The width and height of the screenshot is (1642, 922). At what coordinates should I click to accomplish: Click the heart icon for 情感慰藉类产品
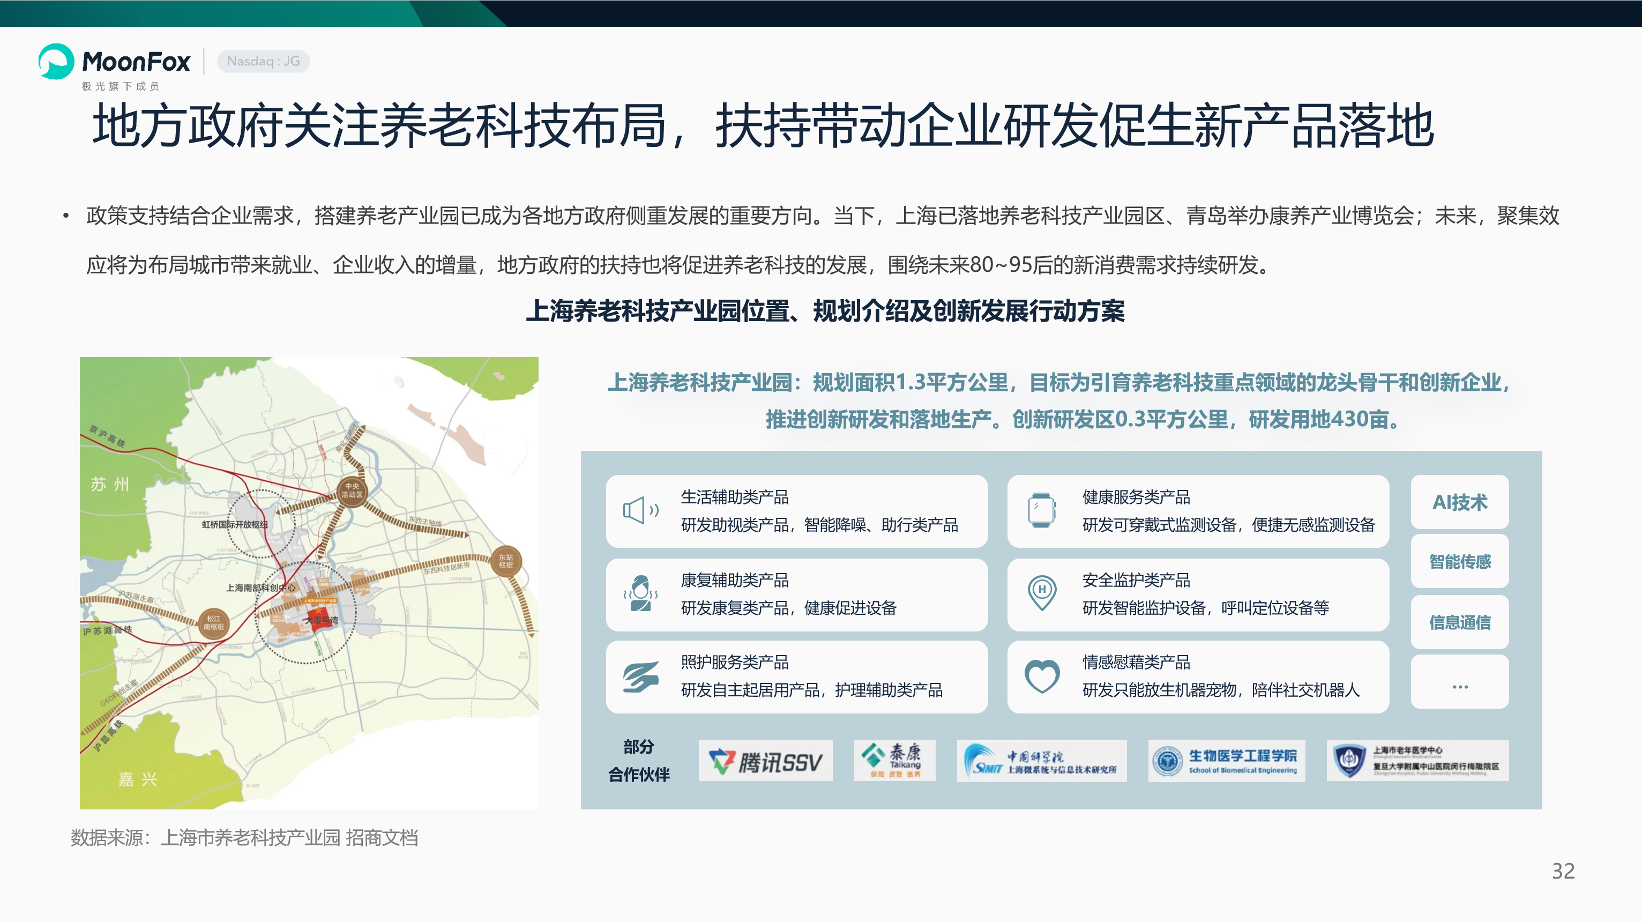1042,676
